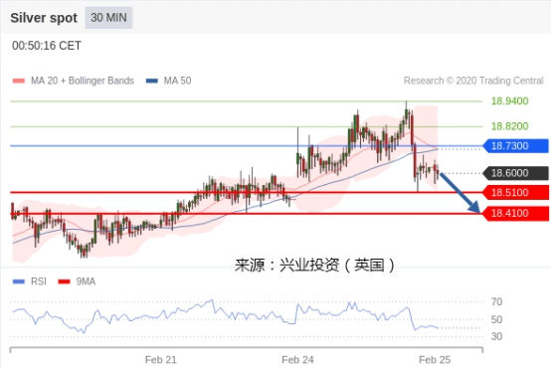
Task: Click the 18.9400 resistance level label
Action: (509, 101)
